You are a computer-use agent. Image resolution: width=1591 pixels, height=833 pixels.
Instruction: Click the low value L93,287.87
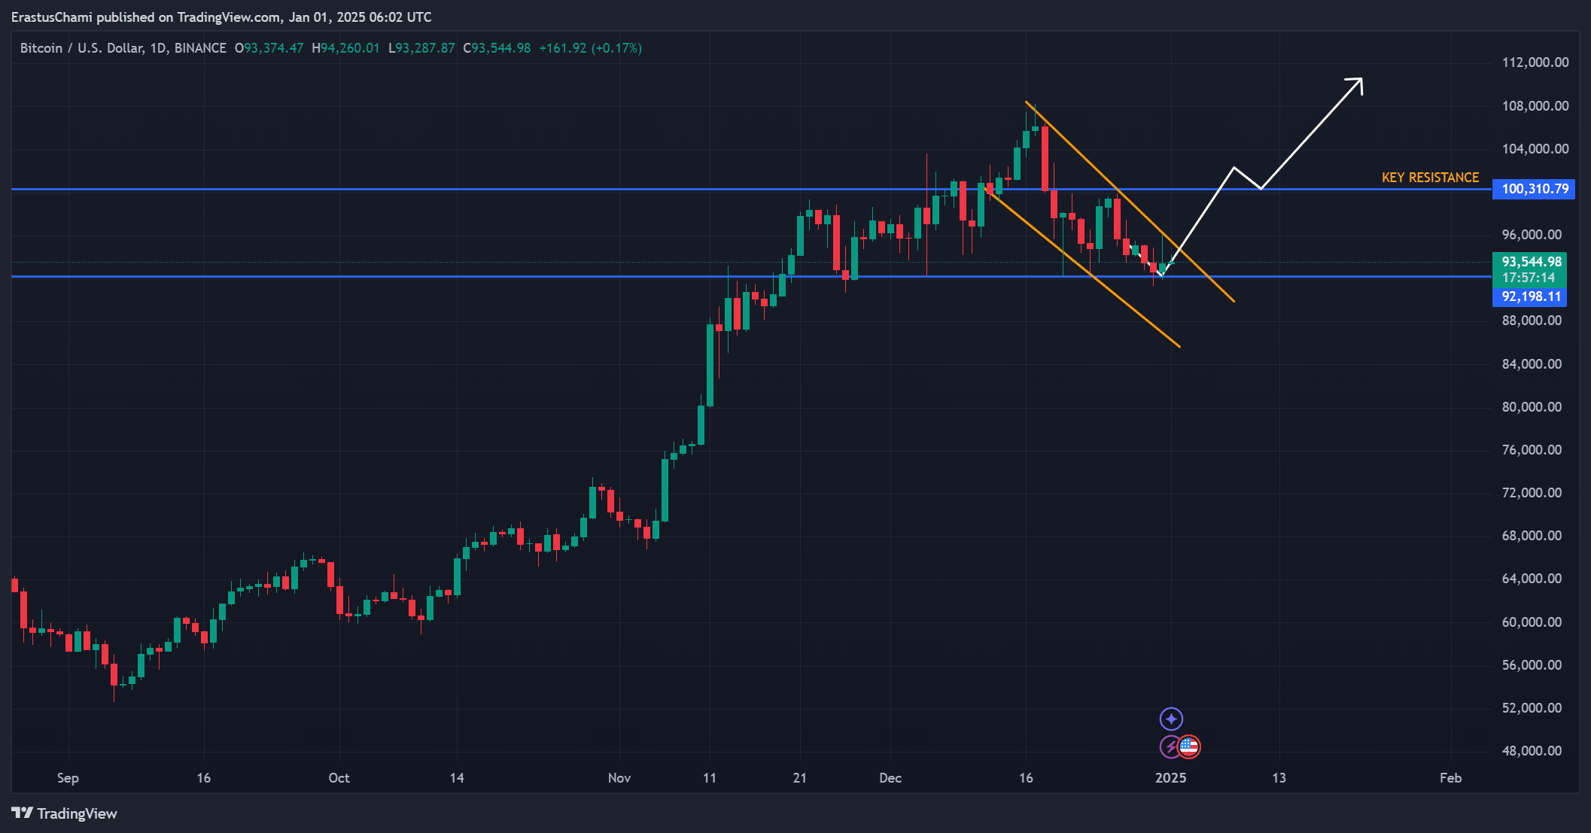click(x=421, y=48)
